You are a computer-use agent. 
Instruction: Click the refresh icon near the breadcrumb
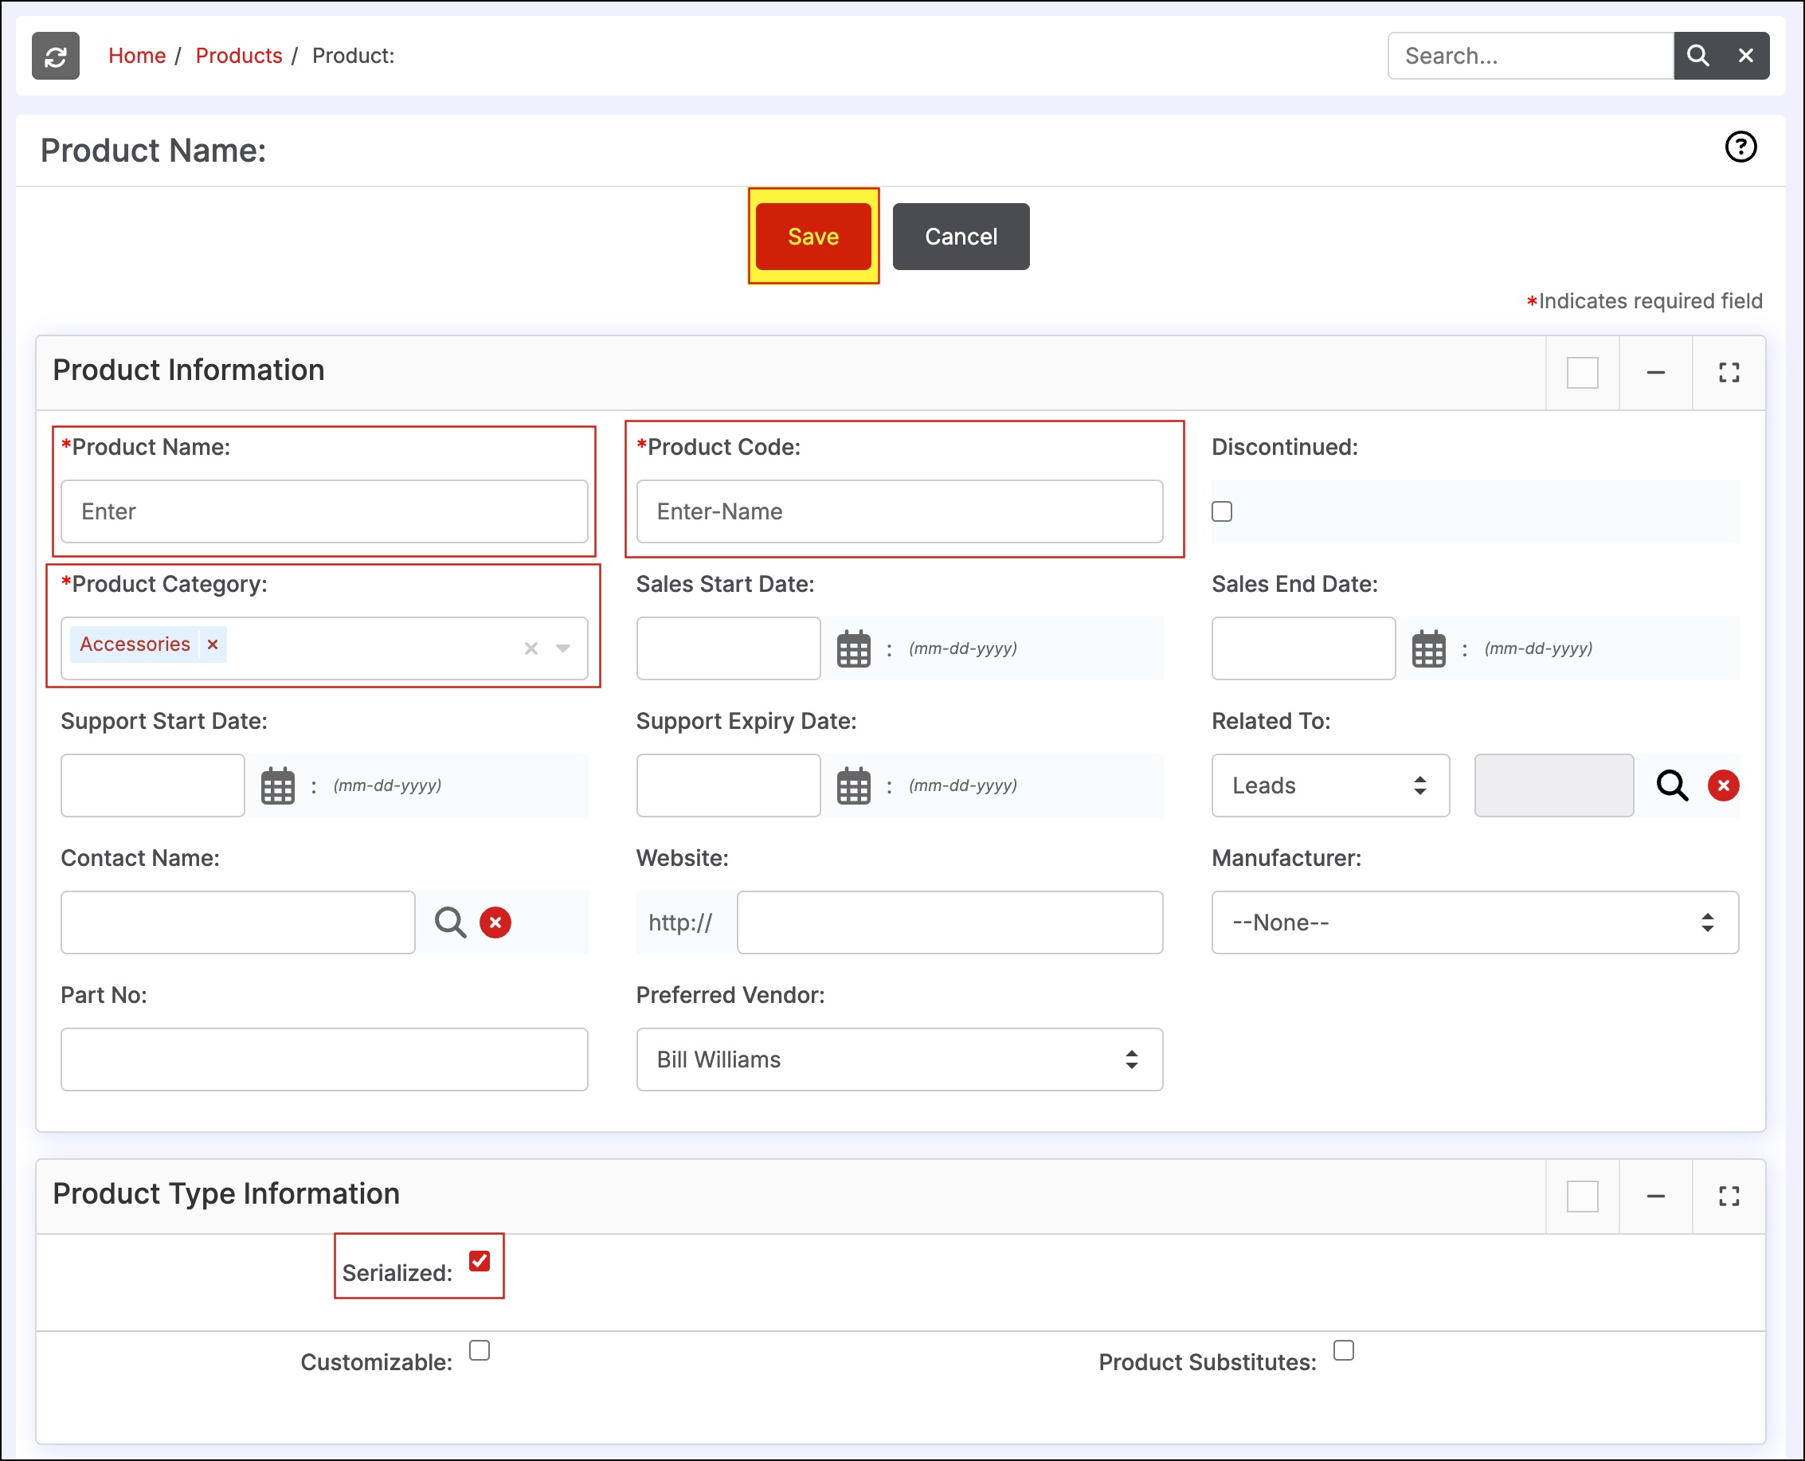click(56, 56)
